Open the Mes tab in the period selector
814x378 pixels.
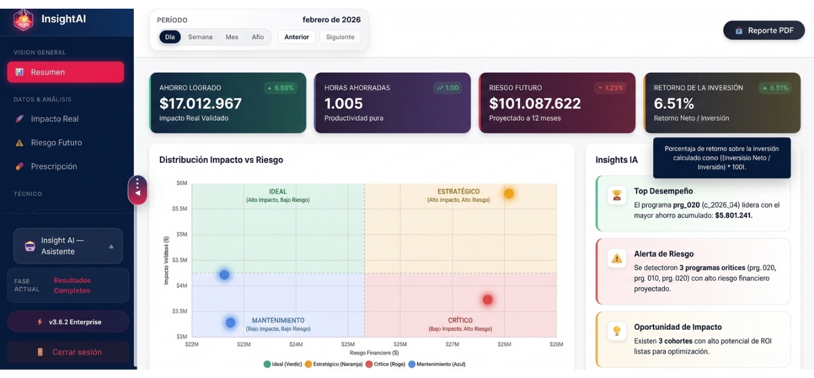(231, 37)
